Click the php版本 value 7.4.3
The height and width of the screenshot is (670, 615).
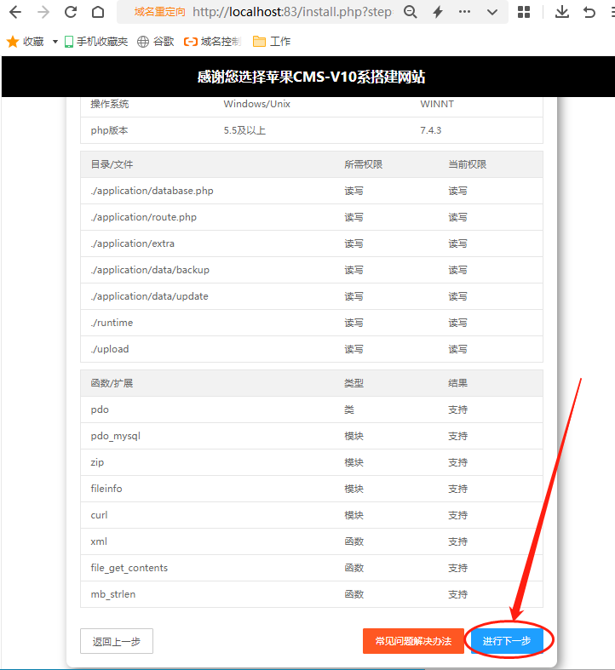(x=431, y=130)
